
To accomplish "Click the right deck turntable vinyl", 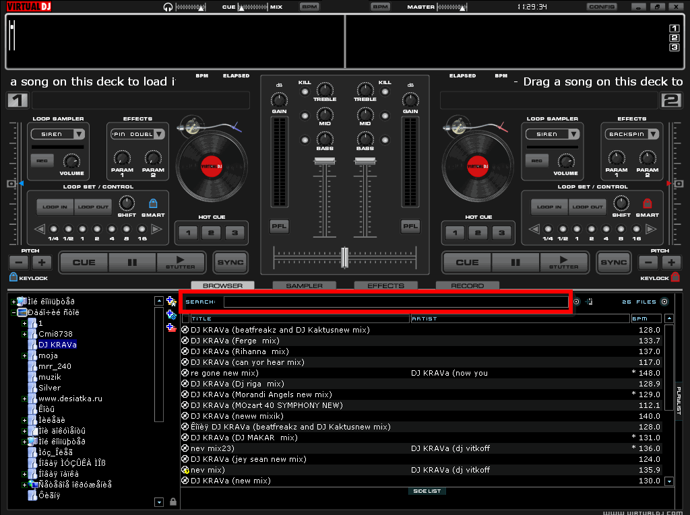I will coord(478,166).
